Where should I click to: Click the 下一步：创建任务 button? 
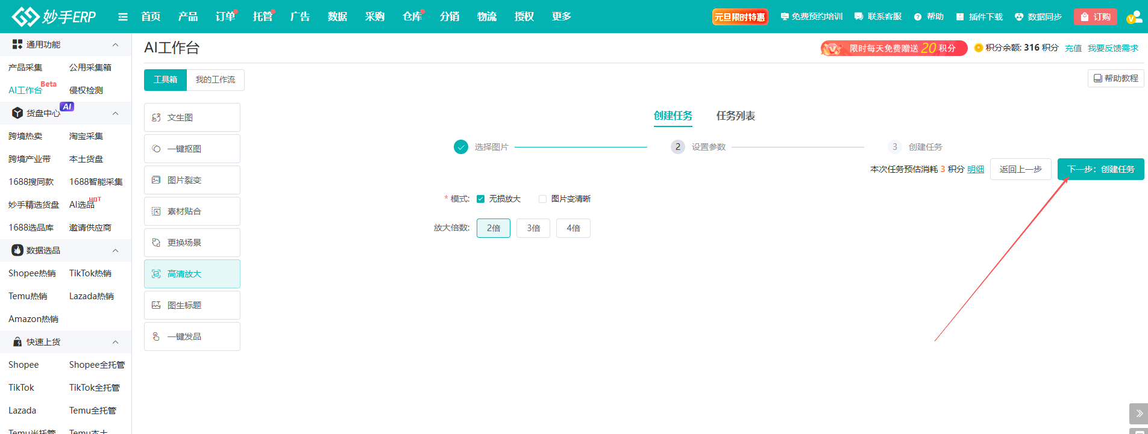coord(1100,169)
